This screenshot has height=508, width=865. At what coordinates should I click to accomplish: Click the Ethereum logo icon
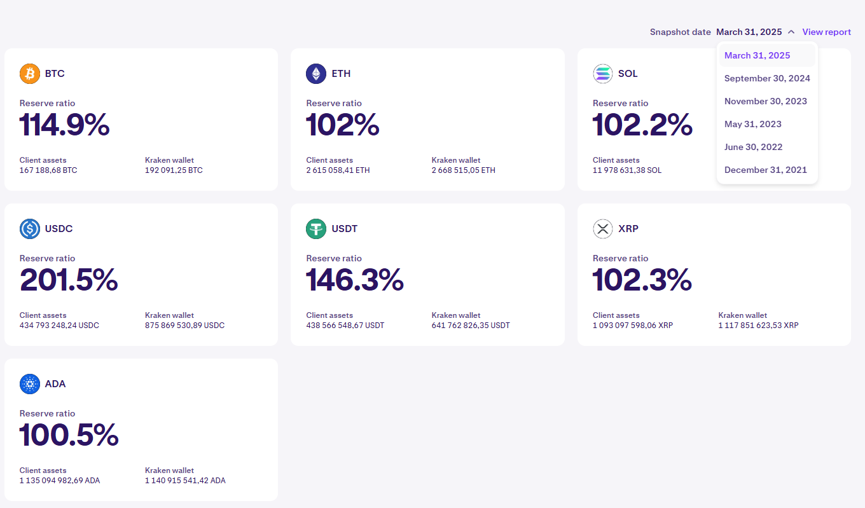coord(316,74)
